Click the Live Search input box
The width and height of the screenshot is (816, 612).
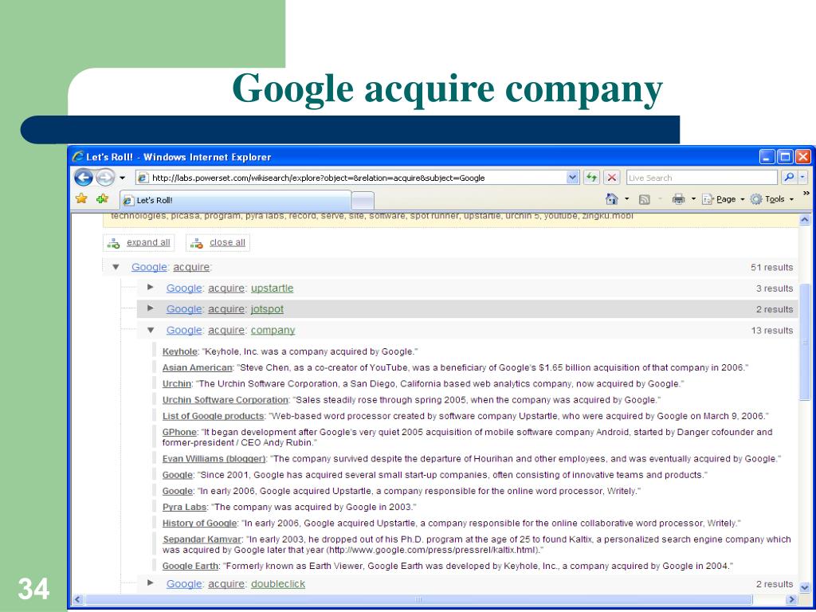click(701, 178)
